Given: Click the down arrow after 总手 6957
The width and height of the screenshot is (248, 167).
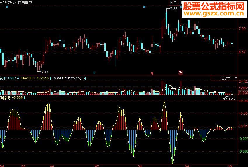Looking at the screenshot, I should (x=18, y=78).
